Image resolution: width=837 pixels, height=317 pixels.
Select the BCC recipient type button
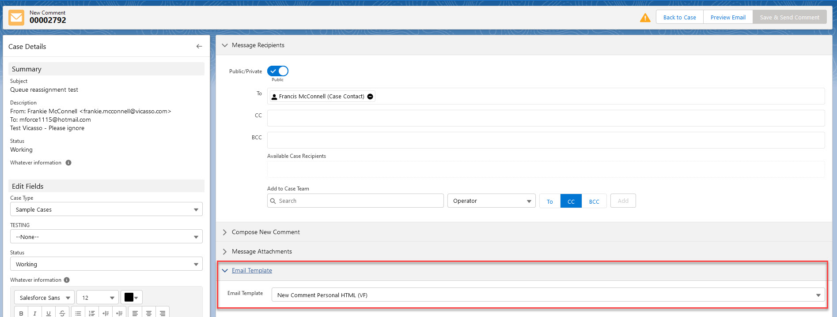594,201
